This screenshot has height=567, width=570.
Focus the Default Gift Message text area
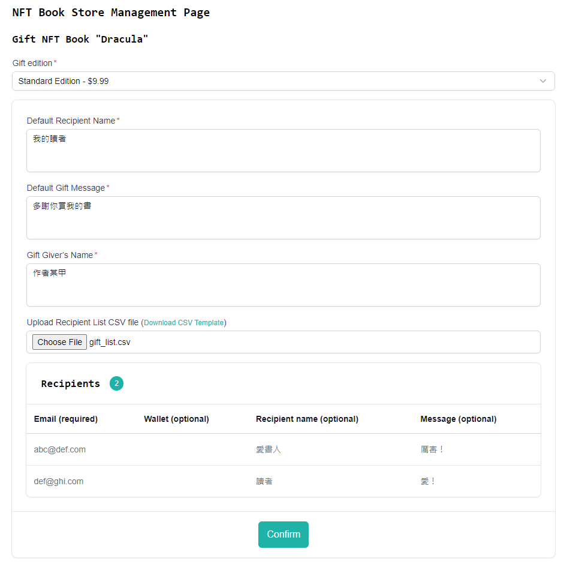tap(283, 218)
